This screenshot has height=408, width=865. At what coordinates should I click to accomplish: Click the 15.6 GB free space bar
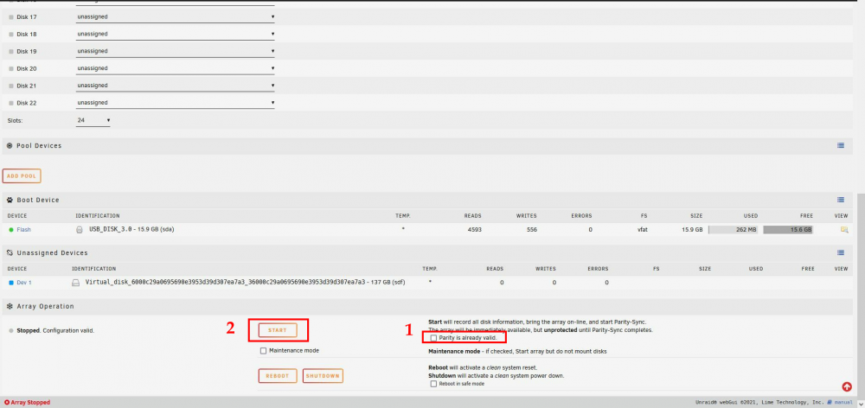tap(788, 229)
